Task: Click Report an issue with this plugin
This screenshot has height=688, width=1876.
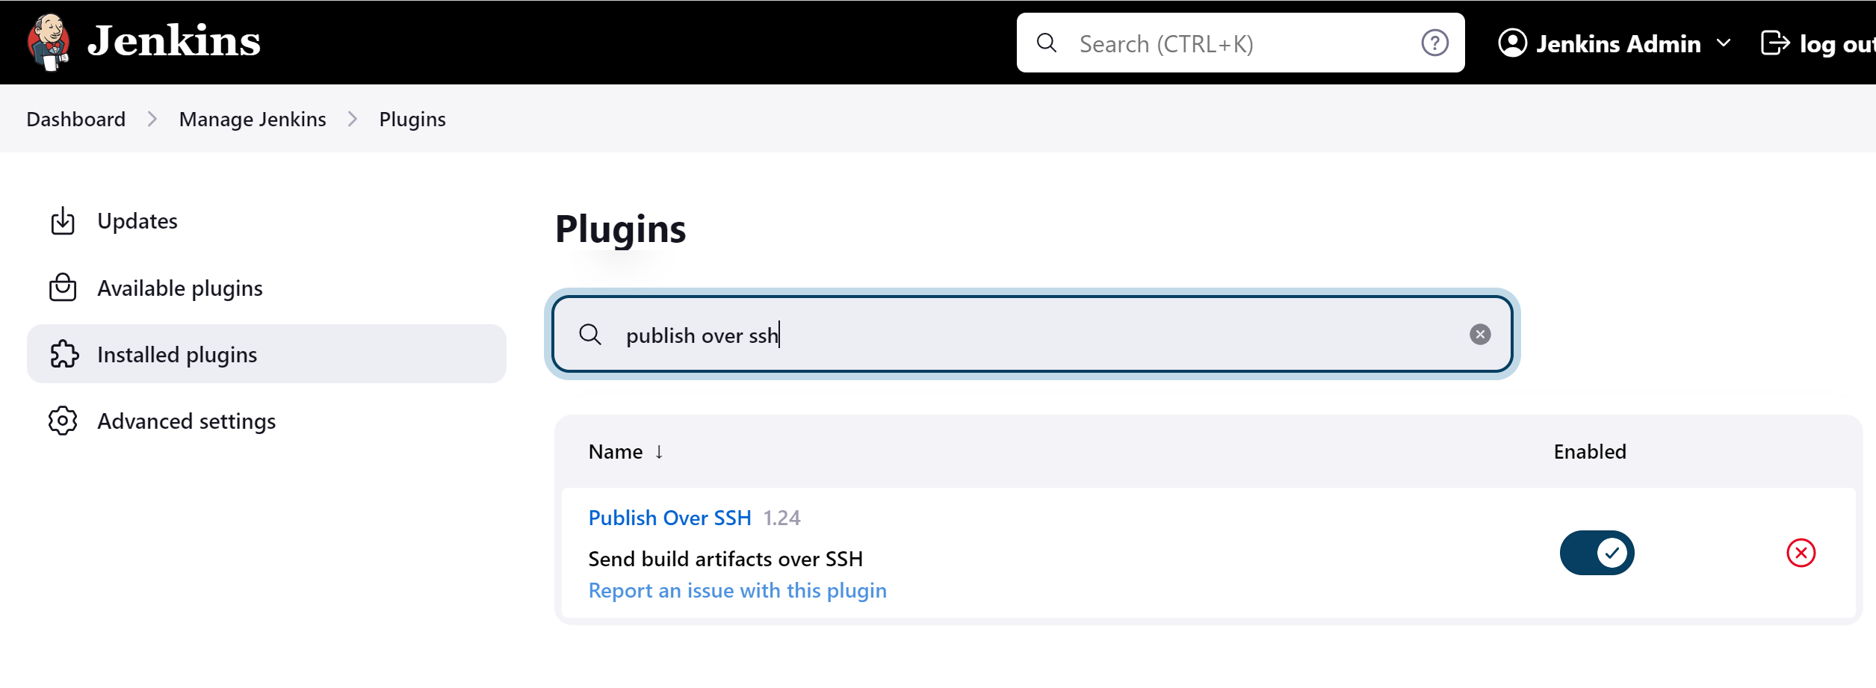Action: click(737, 590)
